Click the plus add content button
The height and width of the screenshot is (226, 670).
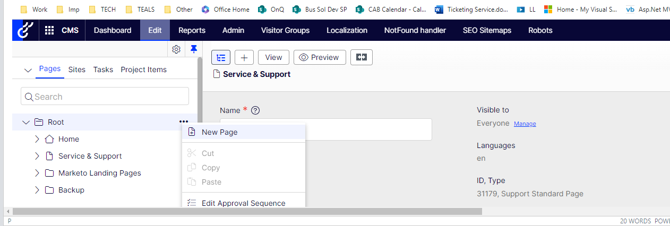click(x=244, y=57)
